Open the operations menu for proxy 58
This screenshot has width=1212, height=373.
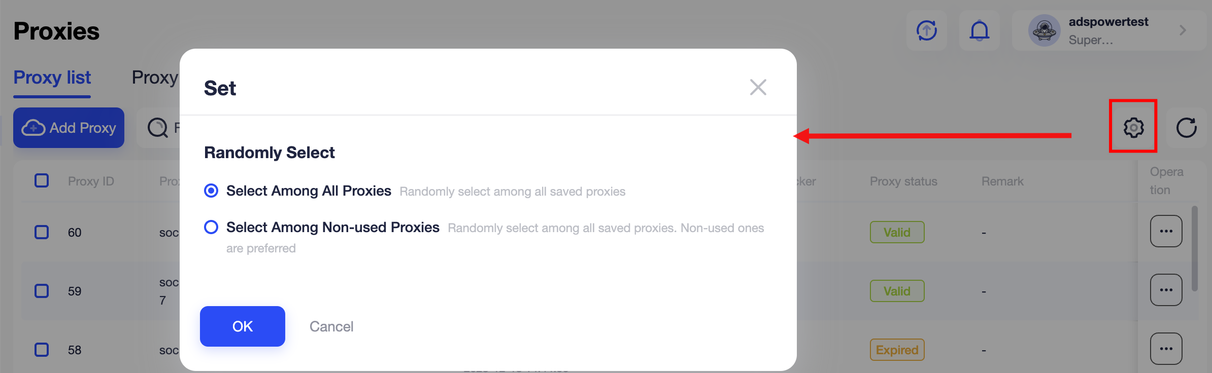coord(1166,348)
